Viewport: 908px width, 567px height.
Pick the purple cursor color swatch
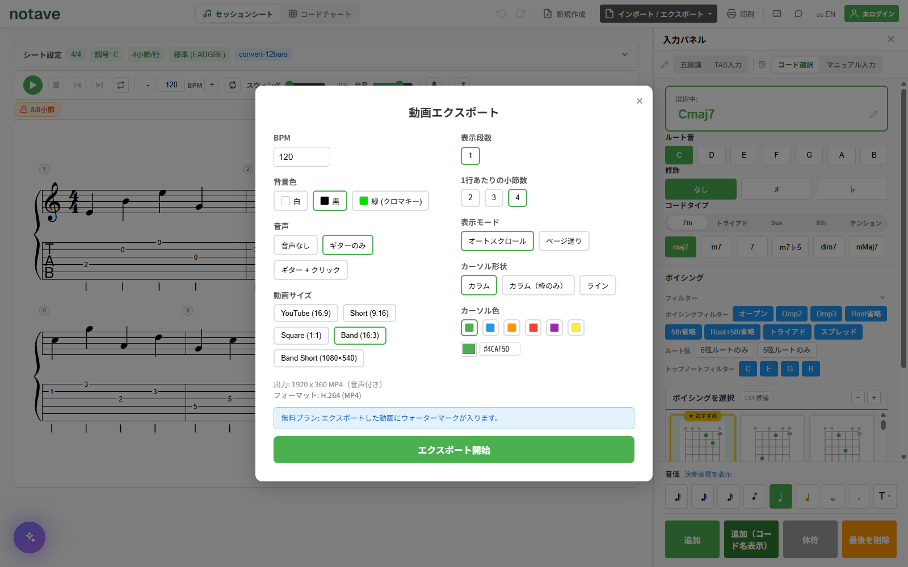[x=554, y=328]
